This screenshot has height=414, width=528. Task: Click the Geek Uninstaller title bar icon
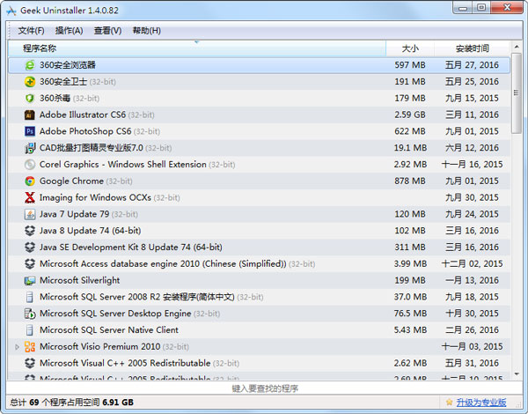[11, 11]
